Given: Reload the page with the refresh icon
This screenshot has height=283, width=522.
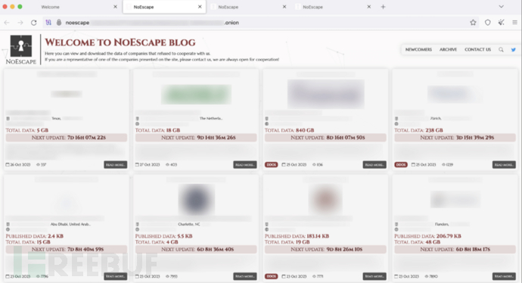Looking at the screenshot, I should click(33, 23).
